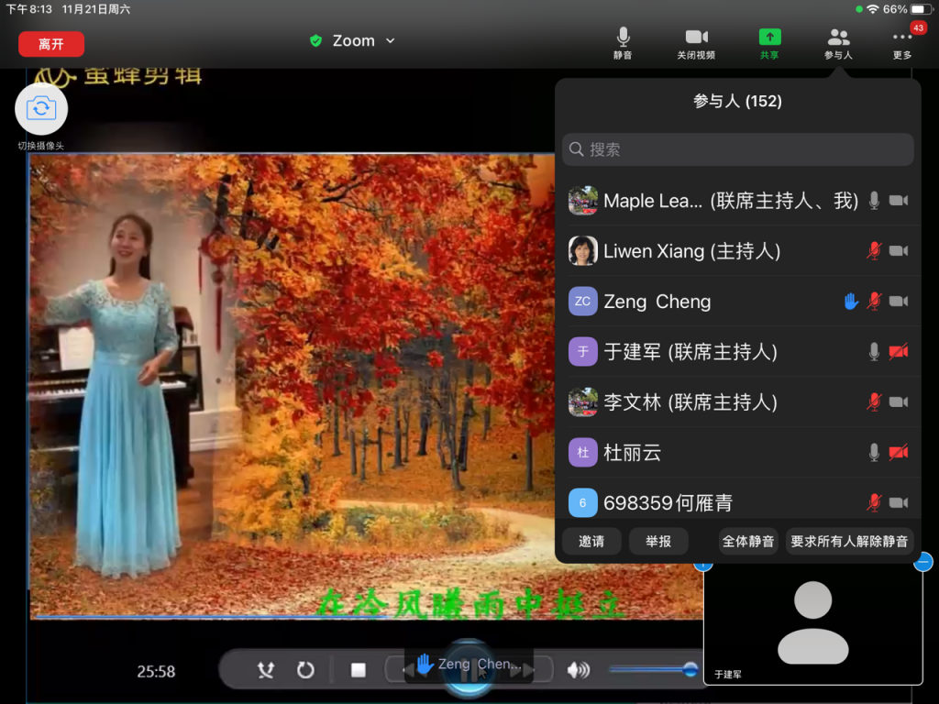Screen dimensions: 939x704
Task: Tap Zeng Cheng muted microphone icon
Action: click(874, 301)
